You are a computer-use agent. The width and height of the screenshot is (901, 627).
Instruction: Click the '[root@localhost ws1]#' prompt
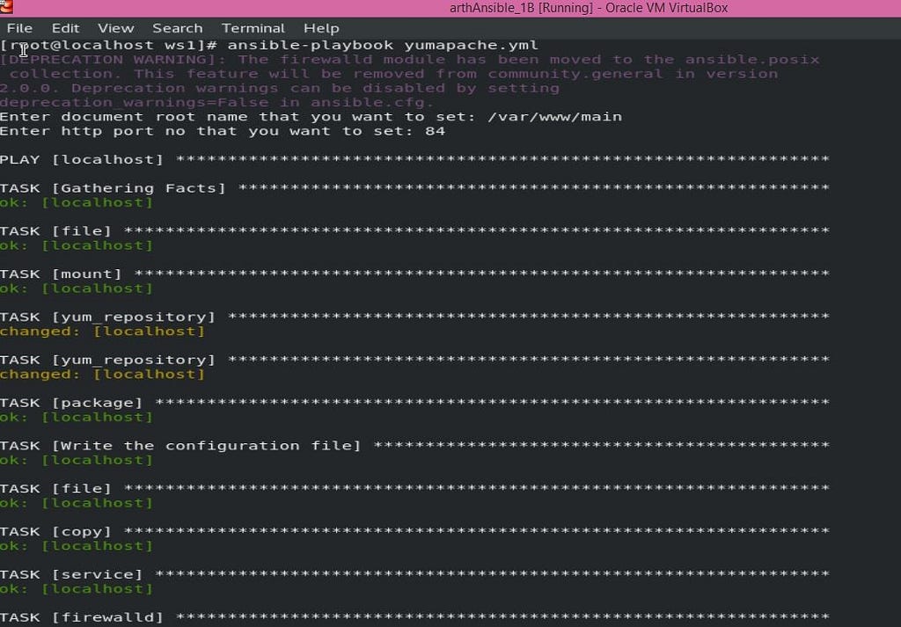tap(108, 46)
